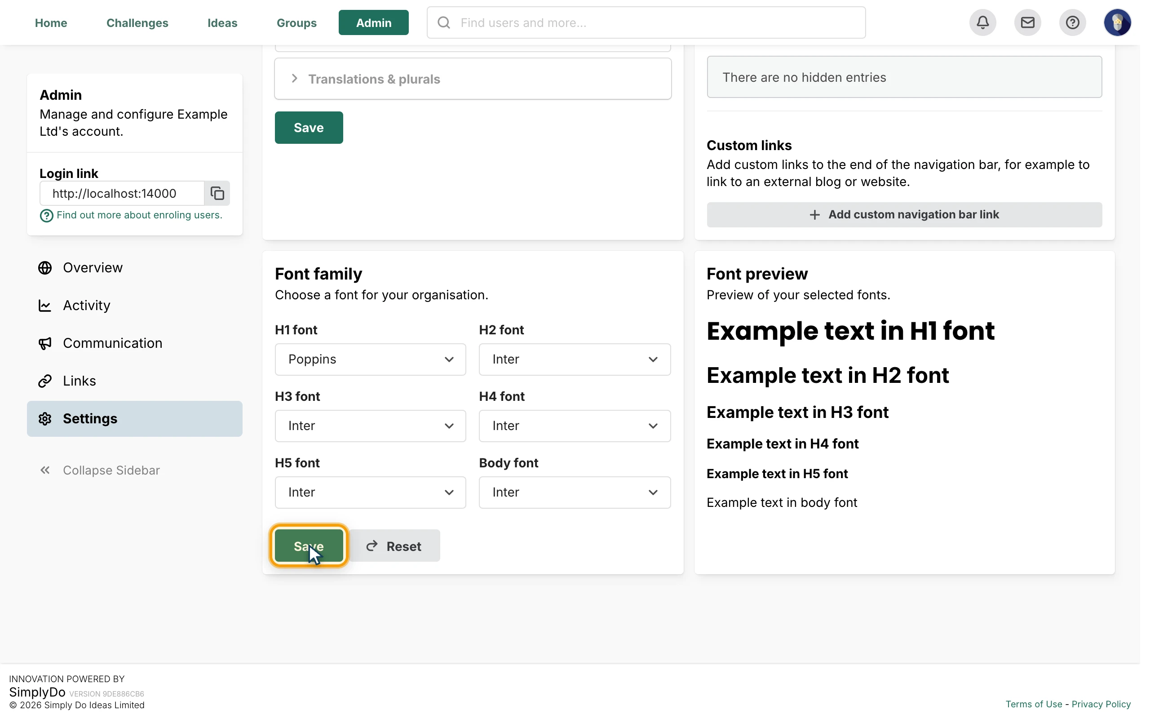Copy the login link with copy icon

[x=217, y=193]
